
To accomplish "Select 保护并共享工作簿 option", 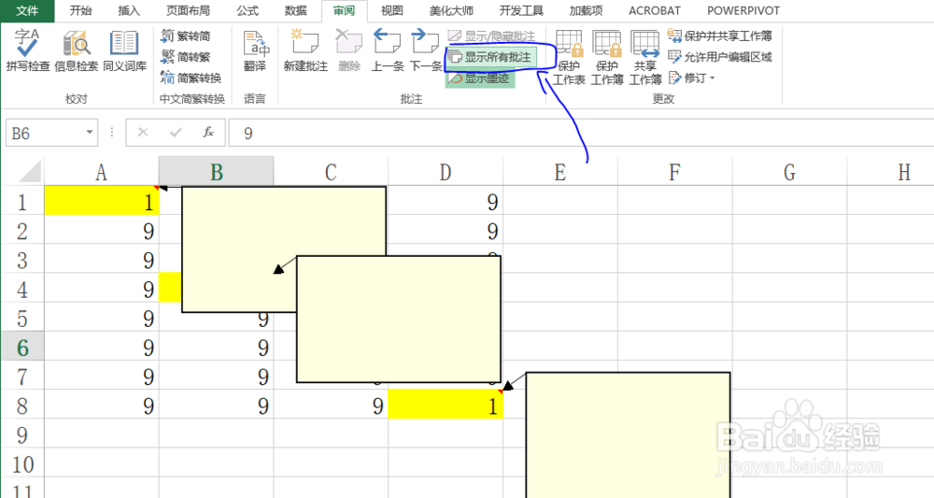I will [x=719, y=36].
